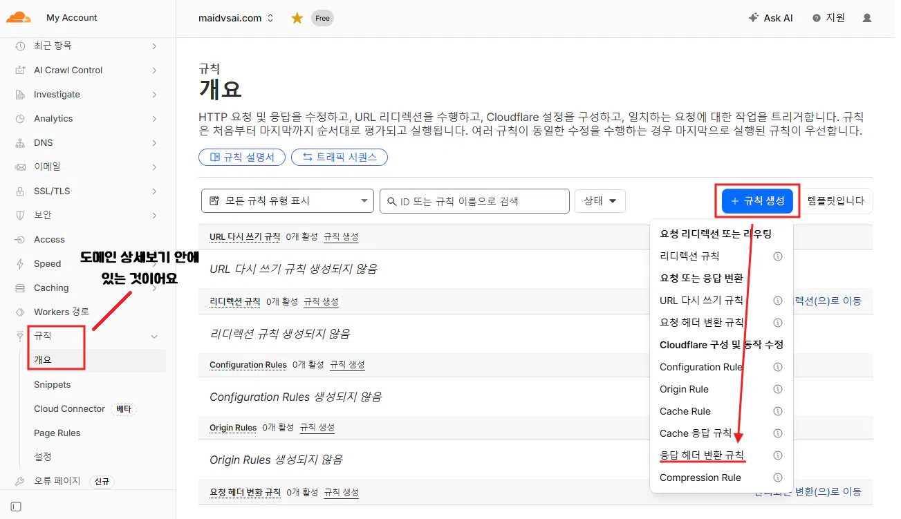
Task: Choose Configuration Rule from the menu
Action: 701,367
